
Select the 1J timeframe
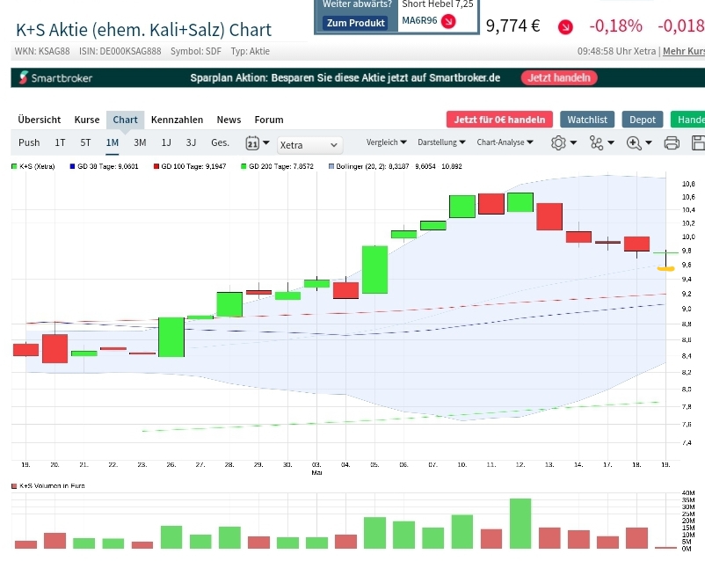pyautogui.click(x=166, y=142)
